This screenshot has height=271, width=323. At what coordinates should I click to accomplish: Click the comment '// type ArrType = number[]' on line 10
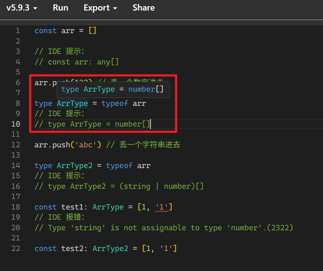click(92, 124)
